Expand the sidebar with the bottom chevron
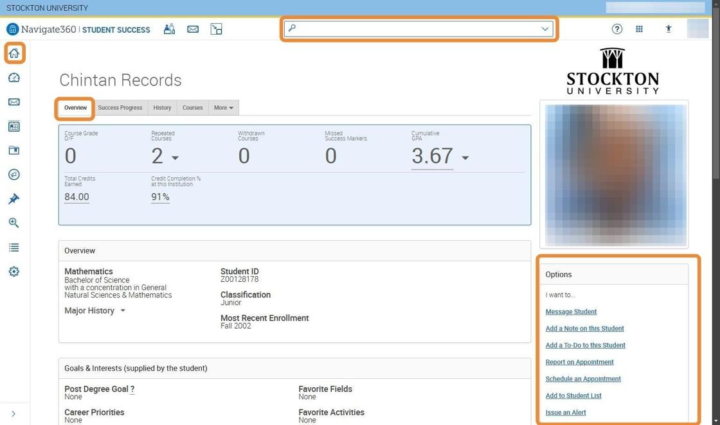The height and width of the screenshot is (425, 720). point(14,413)
